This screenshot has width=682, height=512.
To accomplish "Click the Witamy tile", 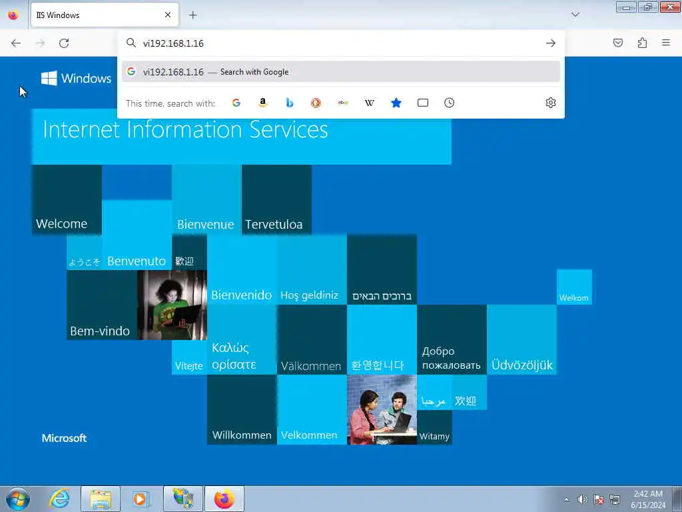I will pos(434,427).
